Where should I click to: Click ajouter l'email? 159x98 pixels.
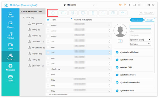(127, 60)
